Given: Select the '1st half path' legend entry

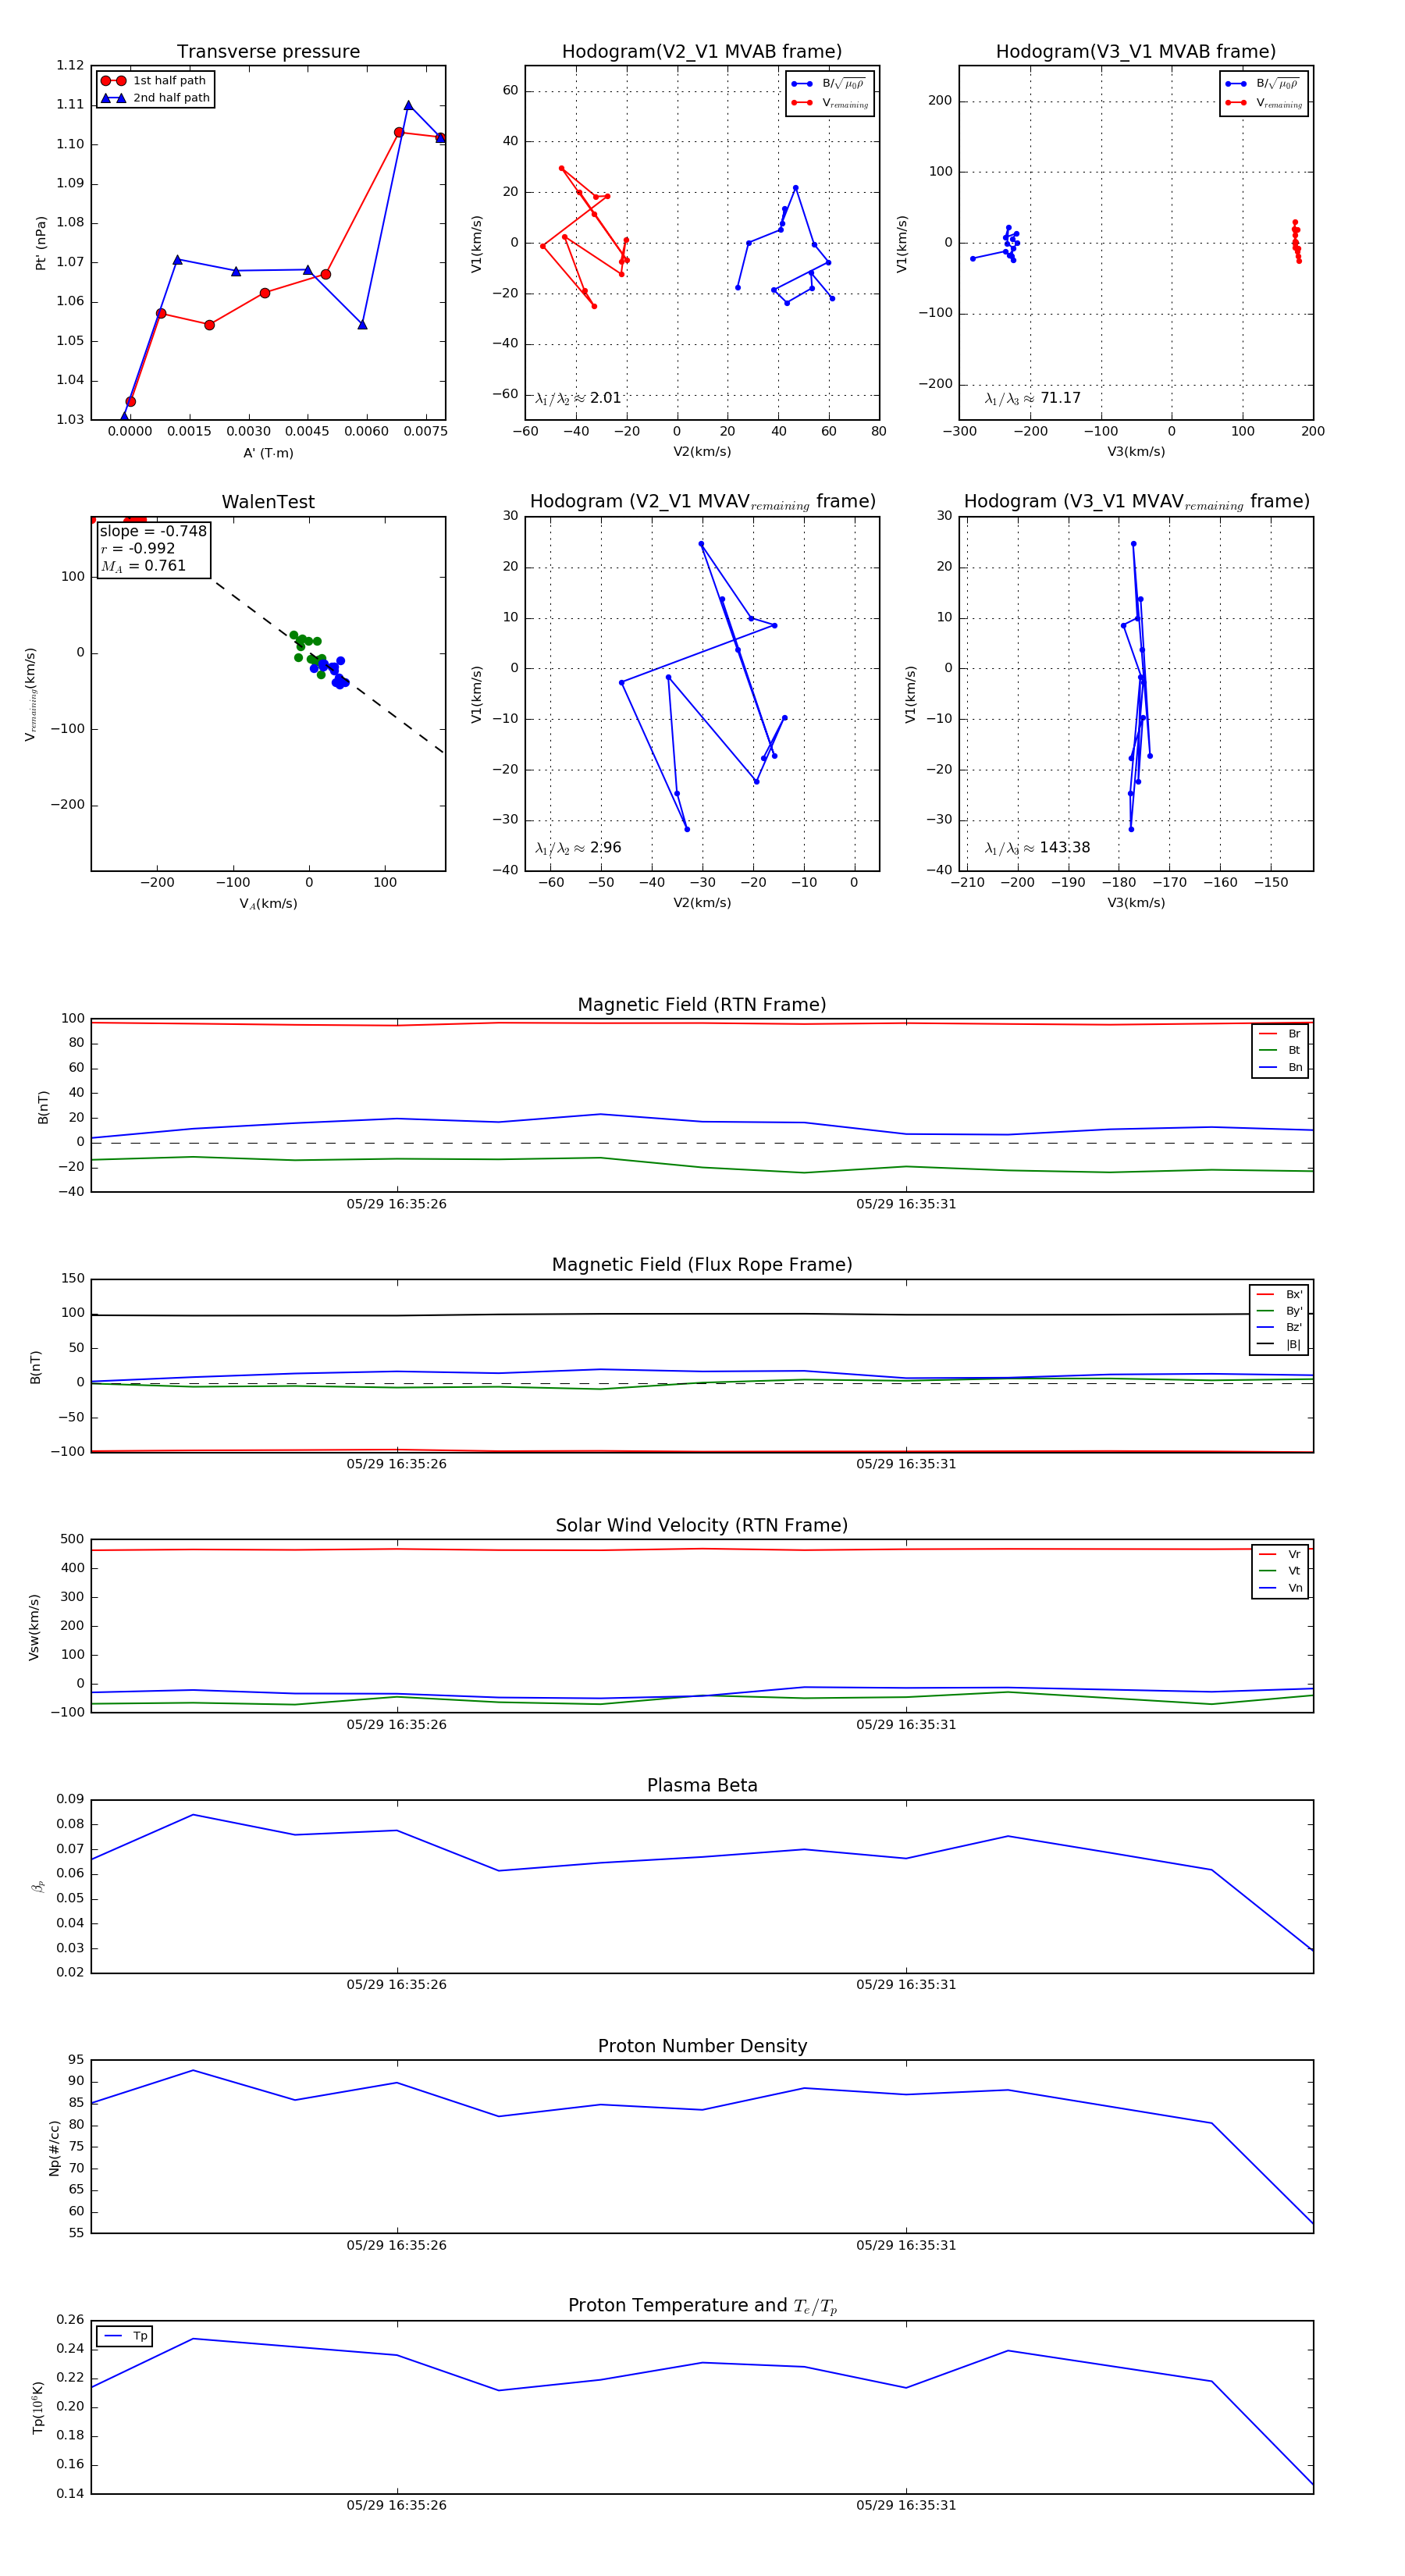Looking at the screenshot, I should point(154,81).
